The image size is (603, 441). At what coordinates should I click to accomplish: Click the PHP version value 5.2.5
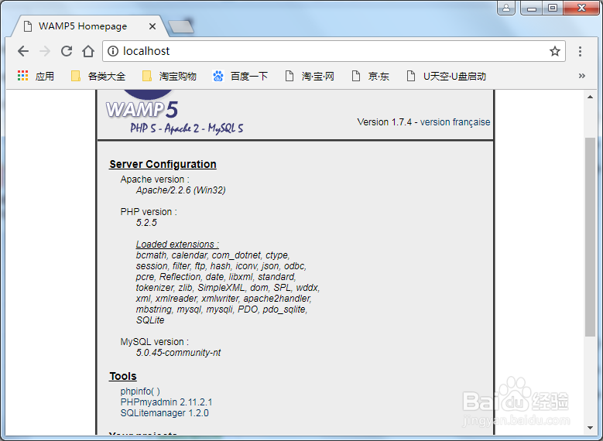[x=146, y=223]
